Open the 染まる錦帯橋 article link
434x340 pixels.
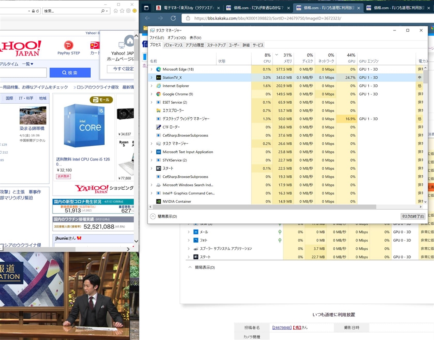pyautogui.click(x=32, y=128)
